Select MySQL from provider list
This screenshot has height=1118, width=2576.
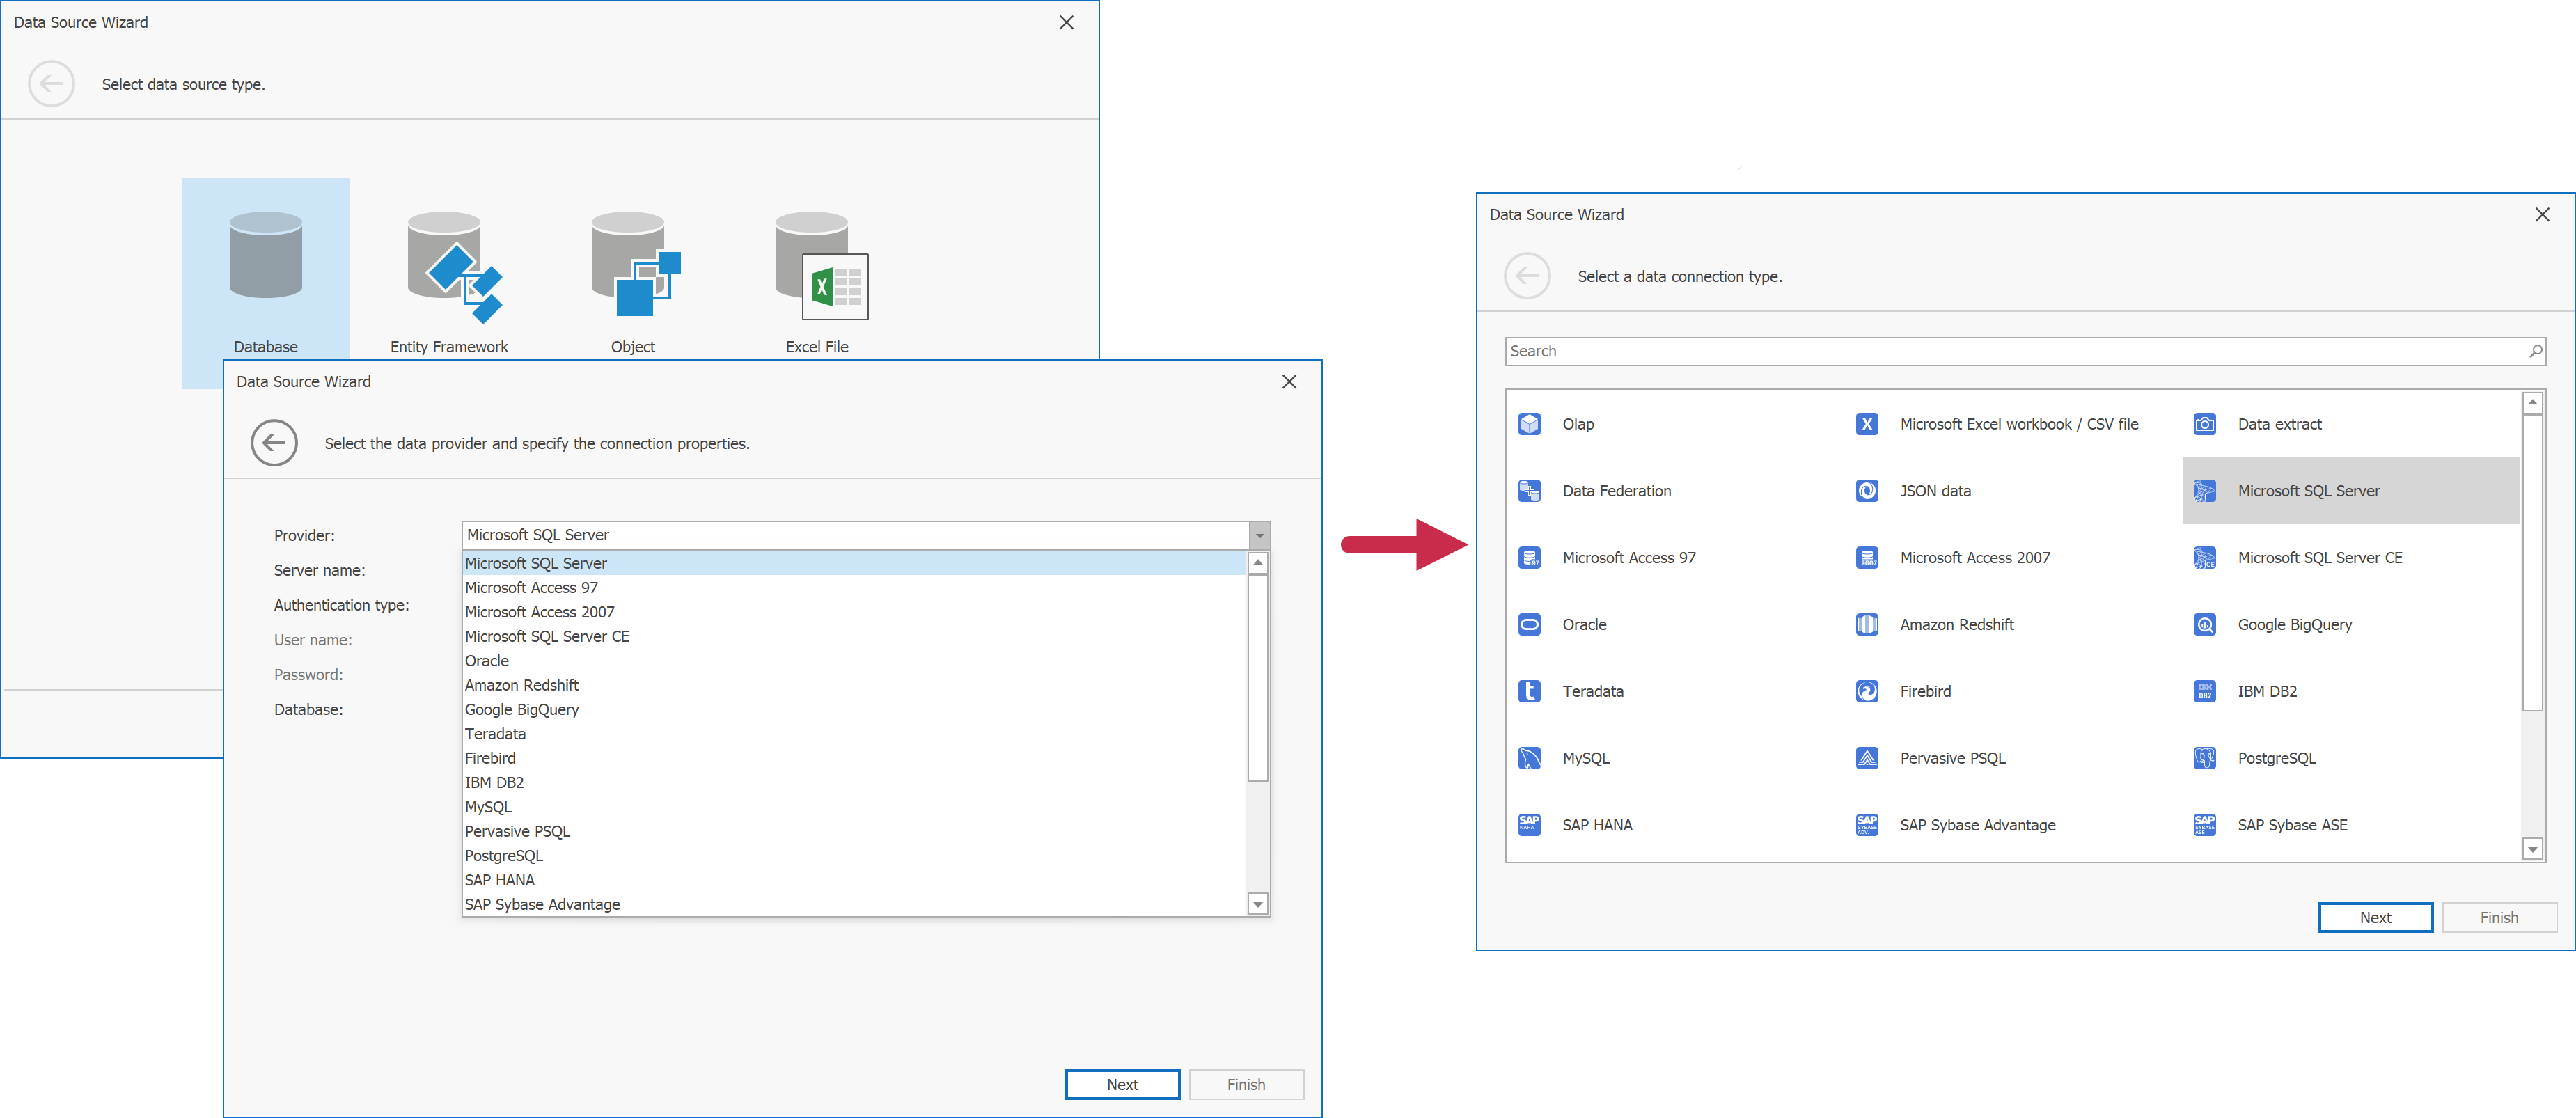tap(854, 807)
